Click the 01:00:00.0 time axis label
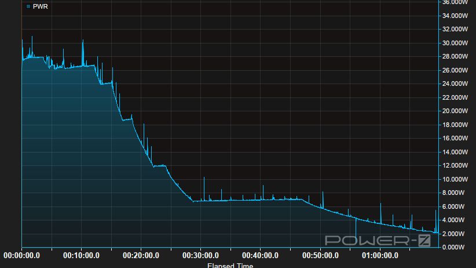The height and width of the screenshot is (268, 476). tap(379, 255)
